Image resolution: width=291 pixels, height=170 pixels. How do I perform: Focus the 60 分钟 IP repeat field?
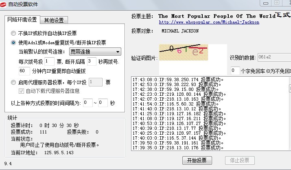24,71
